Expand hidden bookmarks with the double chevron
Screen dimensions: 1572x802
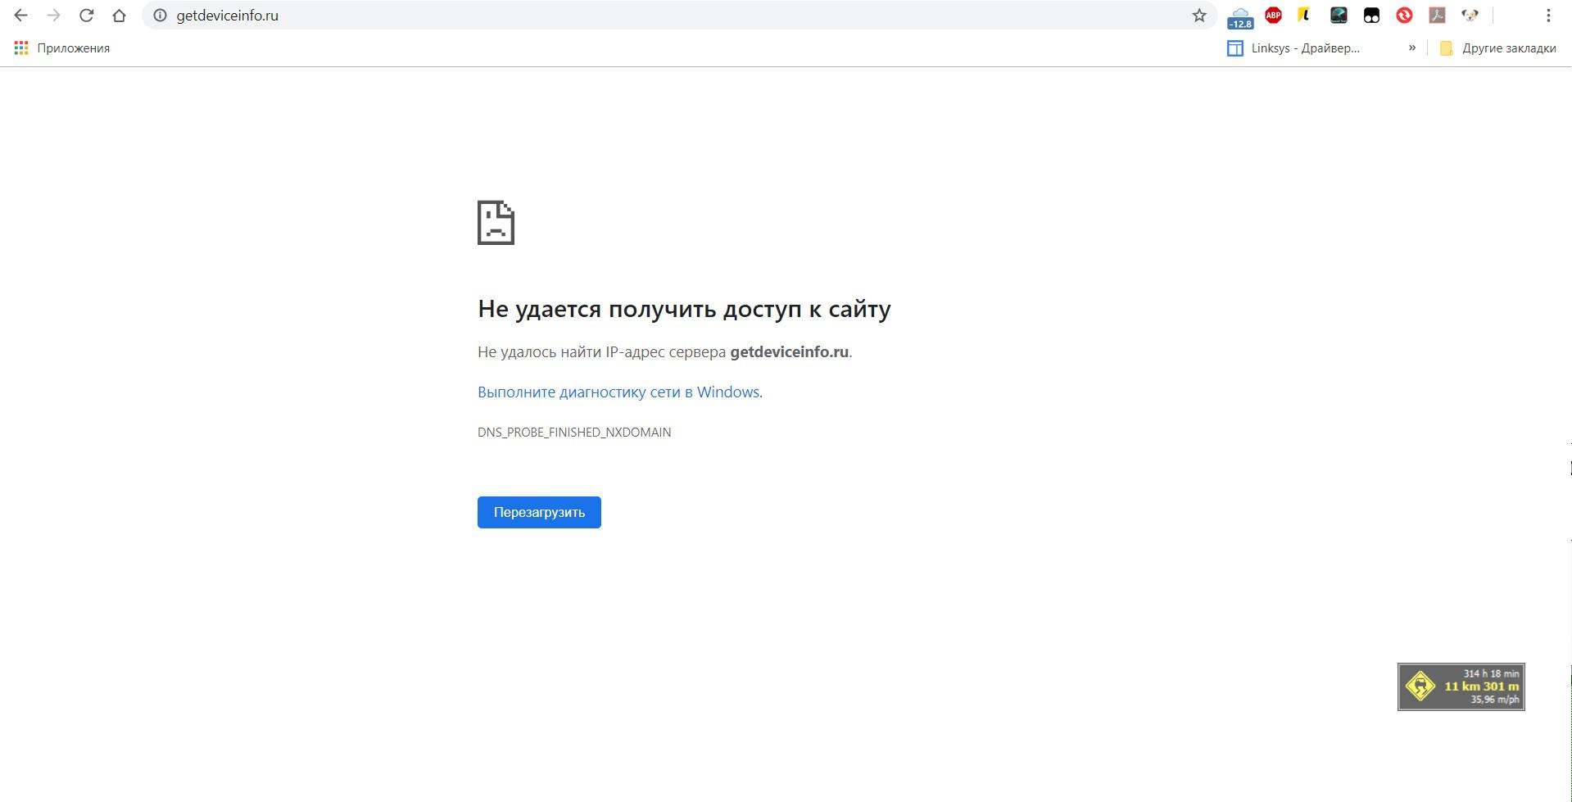click(x=1412, y=48)
